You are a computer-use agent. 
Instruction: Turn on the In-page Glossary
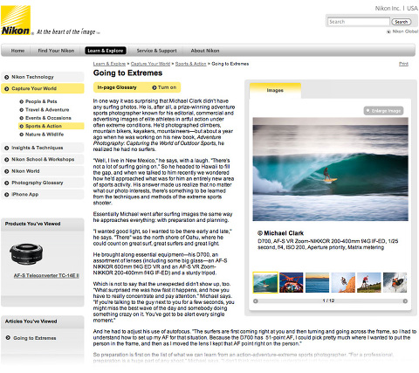click(x=164, y=87)
